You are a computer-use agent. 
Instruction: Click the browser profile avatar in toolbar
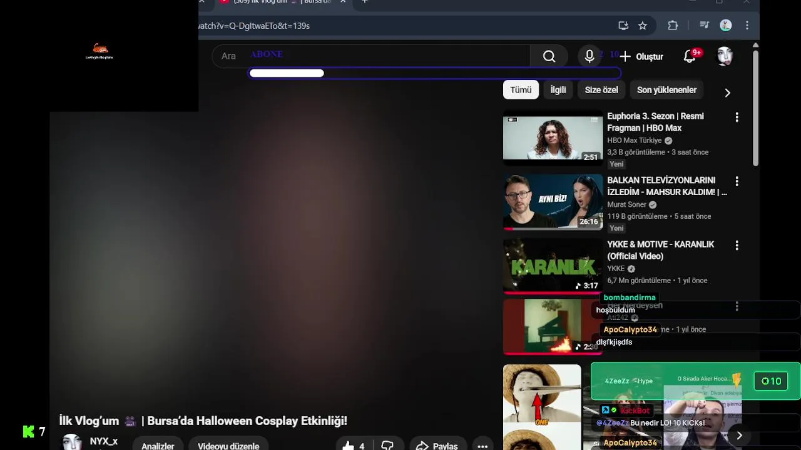pos(726,26)
